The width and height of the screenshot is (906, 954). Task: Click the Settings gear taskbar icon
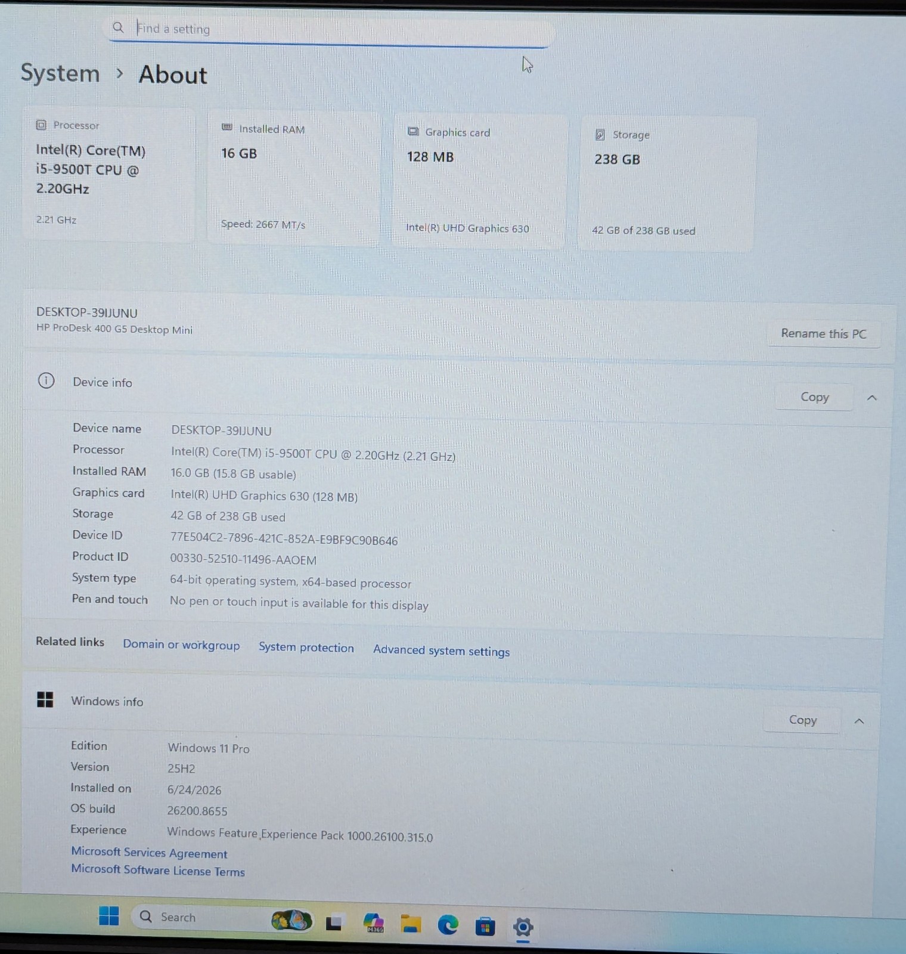click(x=523, y=927)
